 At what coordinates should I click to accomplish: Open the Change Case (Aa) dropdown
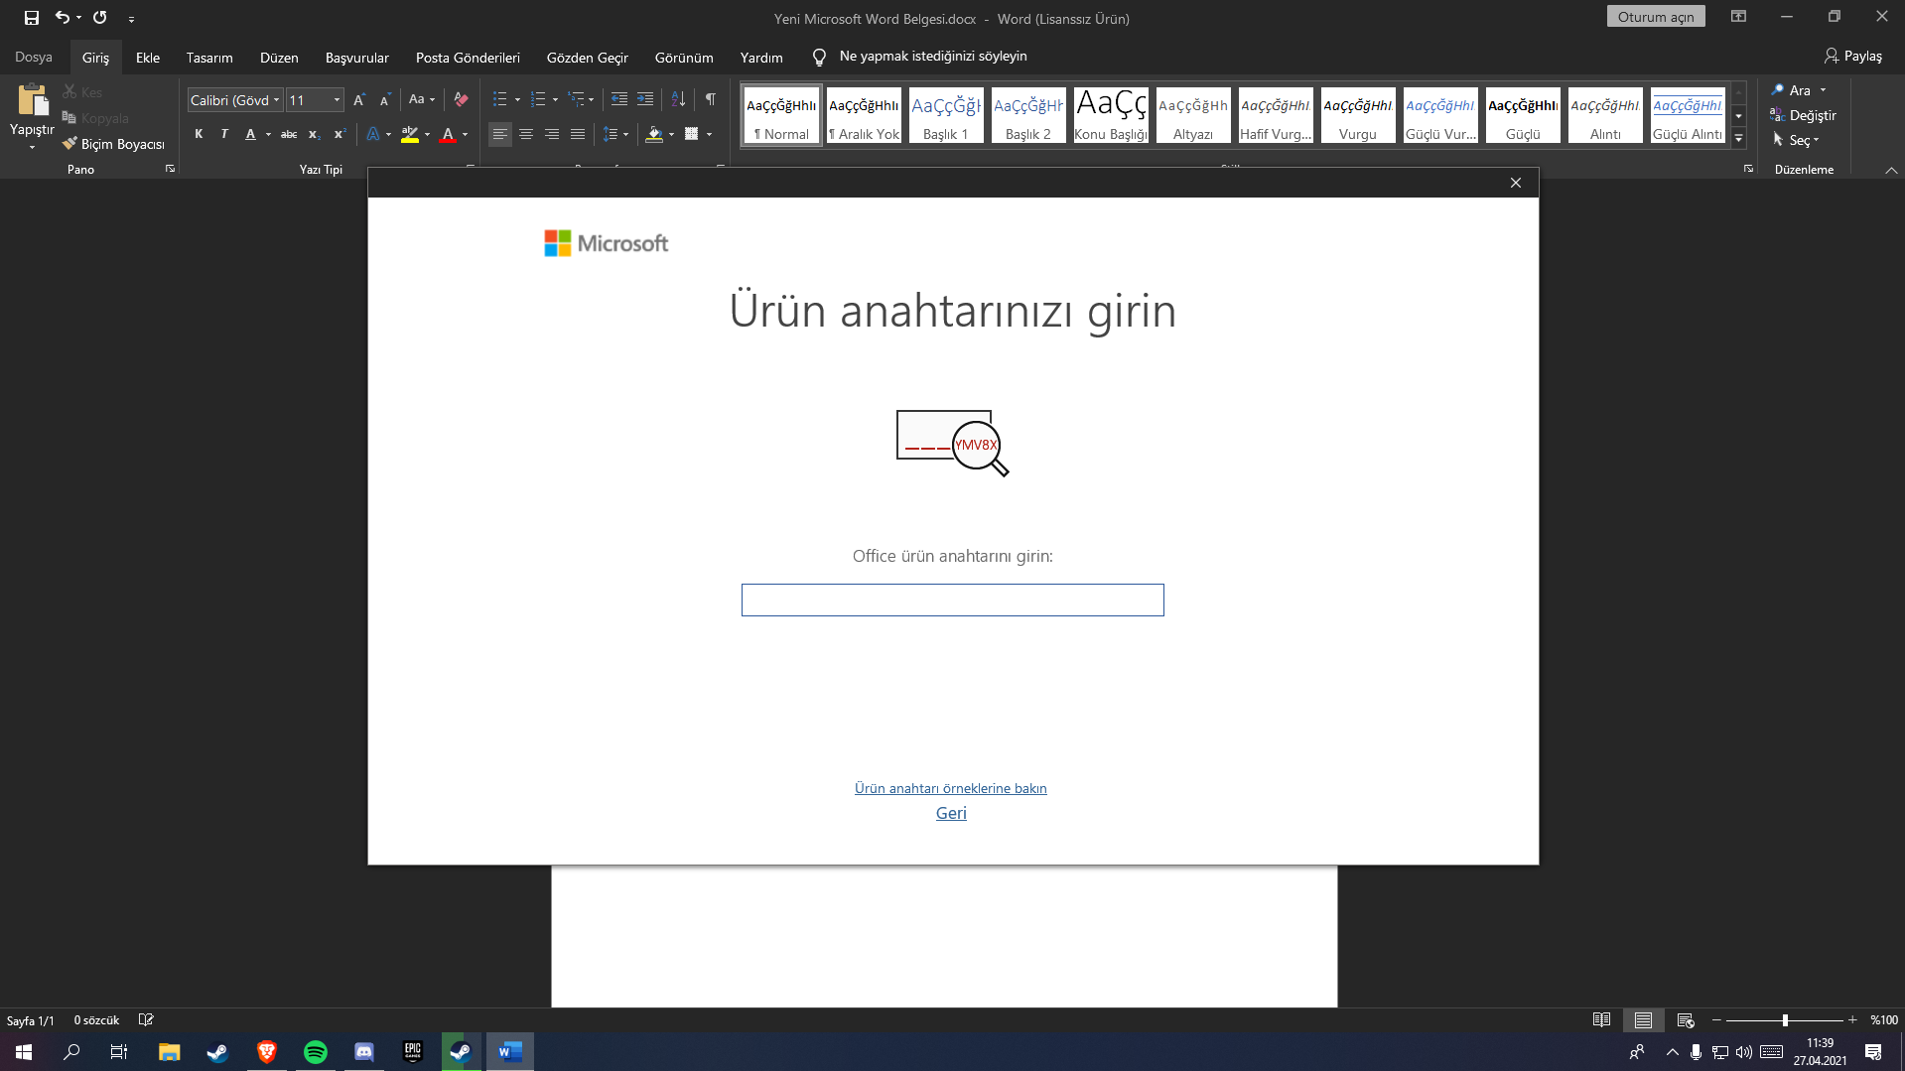tap(422, 99)
